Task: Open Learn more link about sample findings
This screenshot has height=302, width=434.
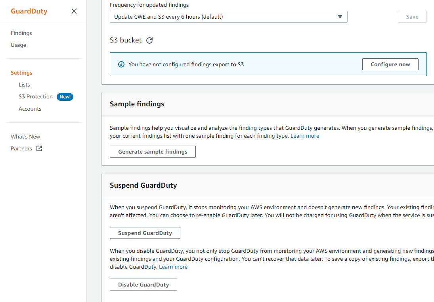Action: (x=304, y=136)
